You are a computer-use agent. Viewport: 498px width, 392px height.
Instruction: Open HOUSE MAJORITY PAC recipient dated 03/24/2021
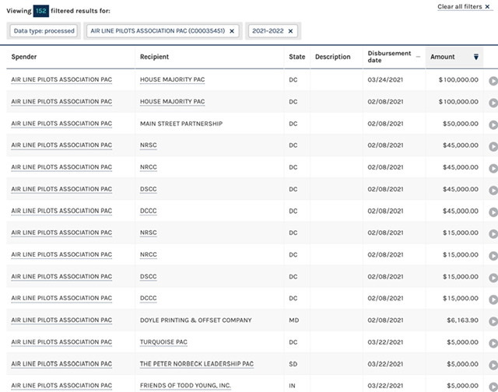173,79
